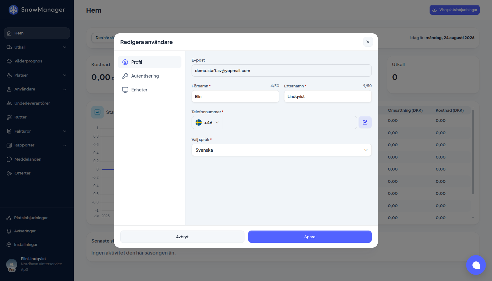Click the Offerter sidebar icon
The image size is (492, 281).
click(9, 173)
